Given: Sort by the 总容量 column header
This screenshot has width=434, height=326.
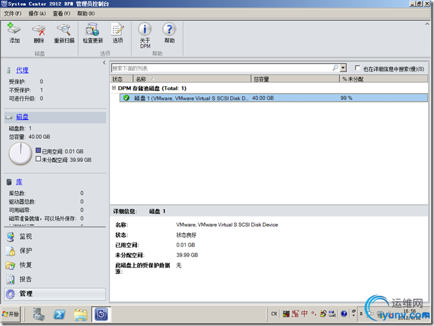Looking at the screenshot, I should tap(295, 79).
